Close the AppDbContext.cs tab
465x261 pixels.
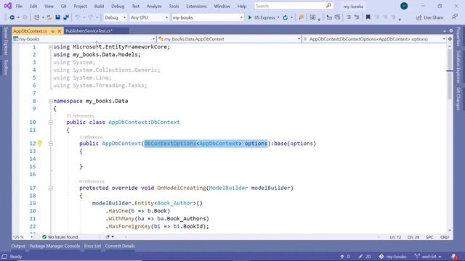tap(60, 30)
